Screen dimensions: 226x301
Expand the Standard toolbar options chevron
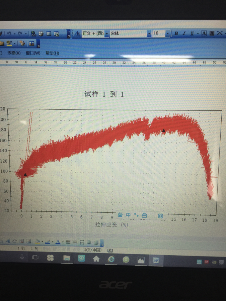[x=68, y=34]
